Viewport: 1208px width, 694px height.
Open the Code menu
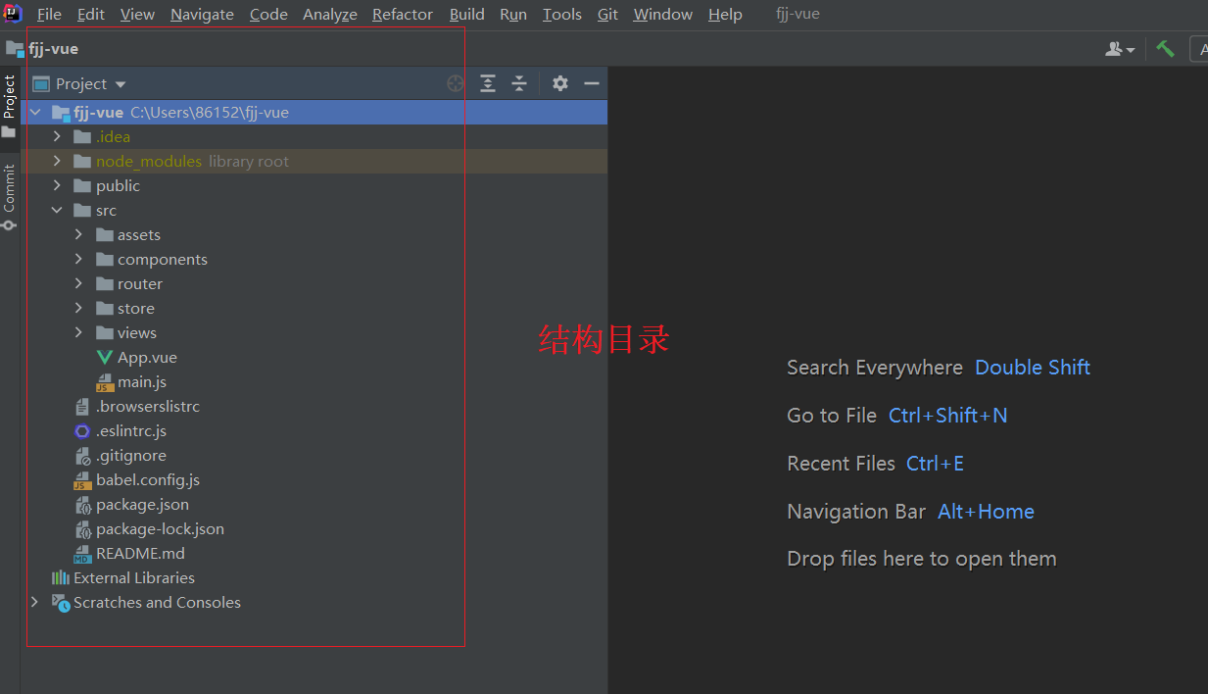(x=268, y=15)
